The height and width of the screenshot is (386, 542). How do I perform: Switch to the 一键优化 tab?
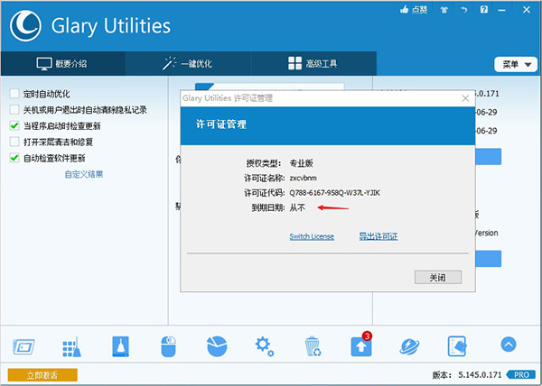click(x=188, y=64)
